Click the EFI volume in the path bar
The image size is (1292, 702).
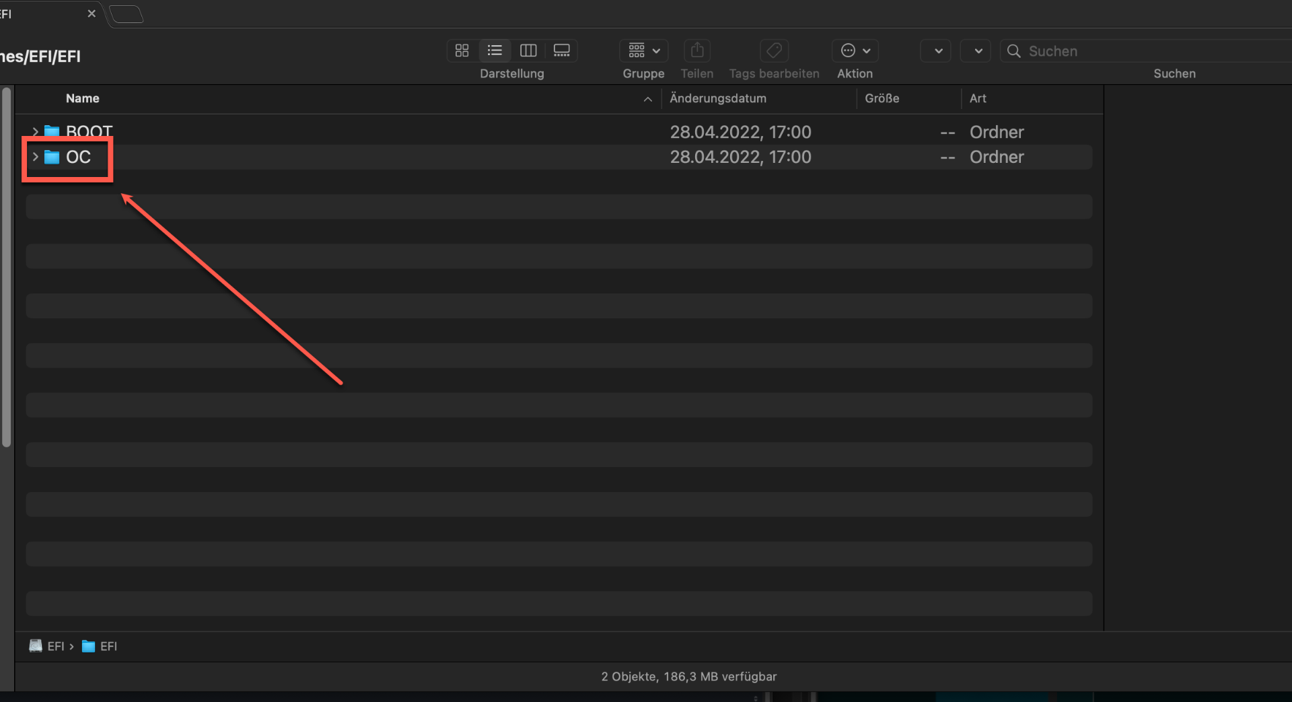point(46,646)
